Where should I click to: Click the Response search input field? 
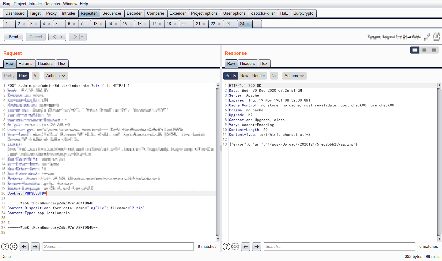click(x=339, y=246)
